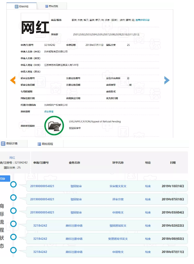Click the registration number 32184242 in details

49,45
